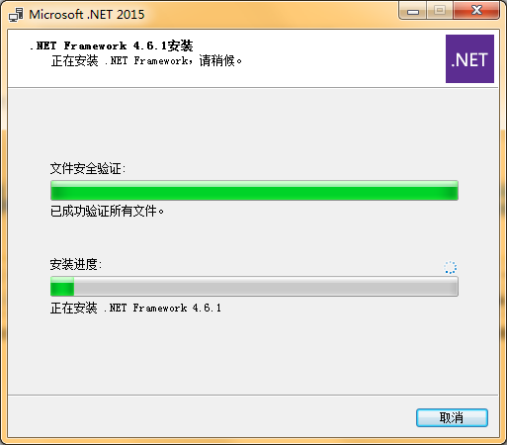Click the spinning busy indicator icon
The width and height of the screenshot is (507, 445).
click(450, 267)
